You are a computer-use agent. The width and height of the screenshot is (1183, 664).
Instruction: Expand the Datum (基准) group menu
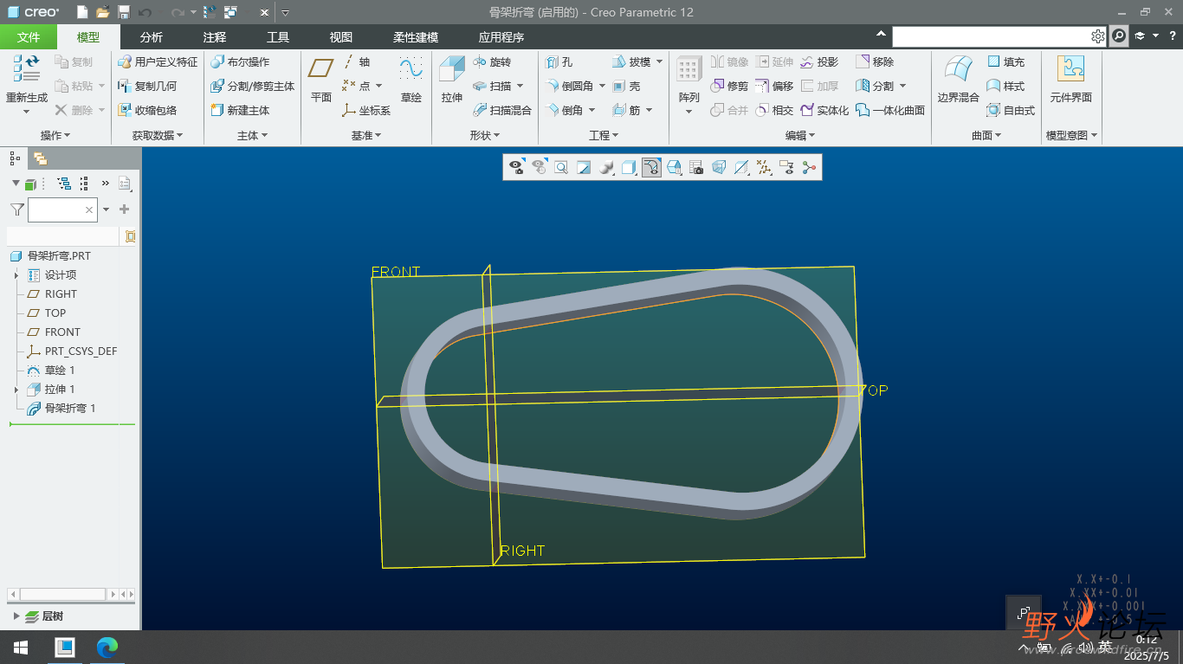pos(366,135)
